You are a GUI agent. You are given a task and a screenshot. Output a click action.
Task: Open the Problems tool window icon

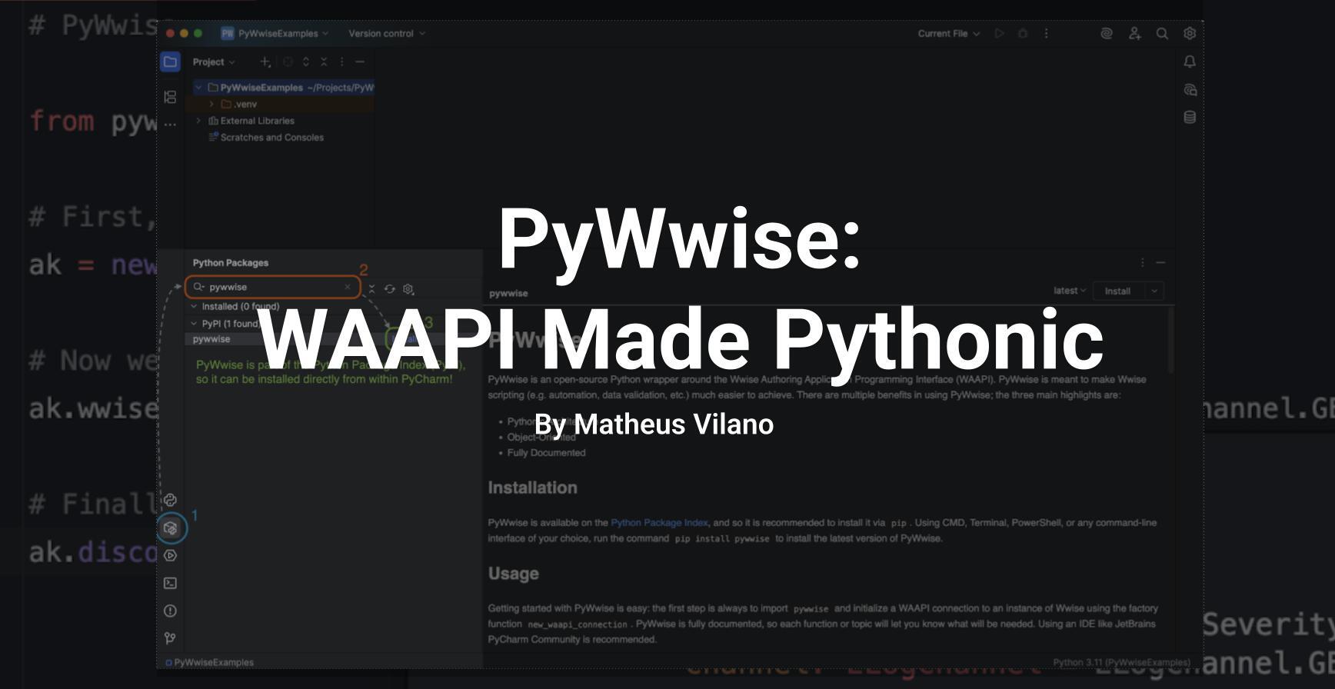click(171, 611)
